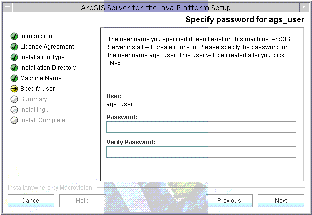Image resolution: width=312 pixels, height=215 pixels.
Task: Click the Installation Directory step label
Action: (x=48, y=68)
